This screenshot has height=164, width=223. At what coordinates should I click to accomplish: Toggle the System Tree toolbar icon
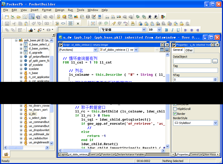(32, 17)
